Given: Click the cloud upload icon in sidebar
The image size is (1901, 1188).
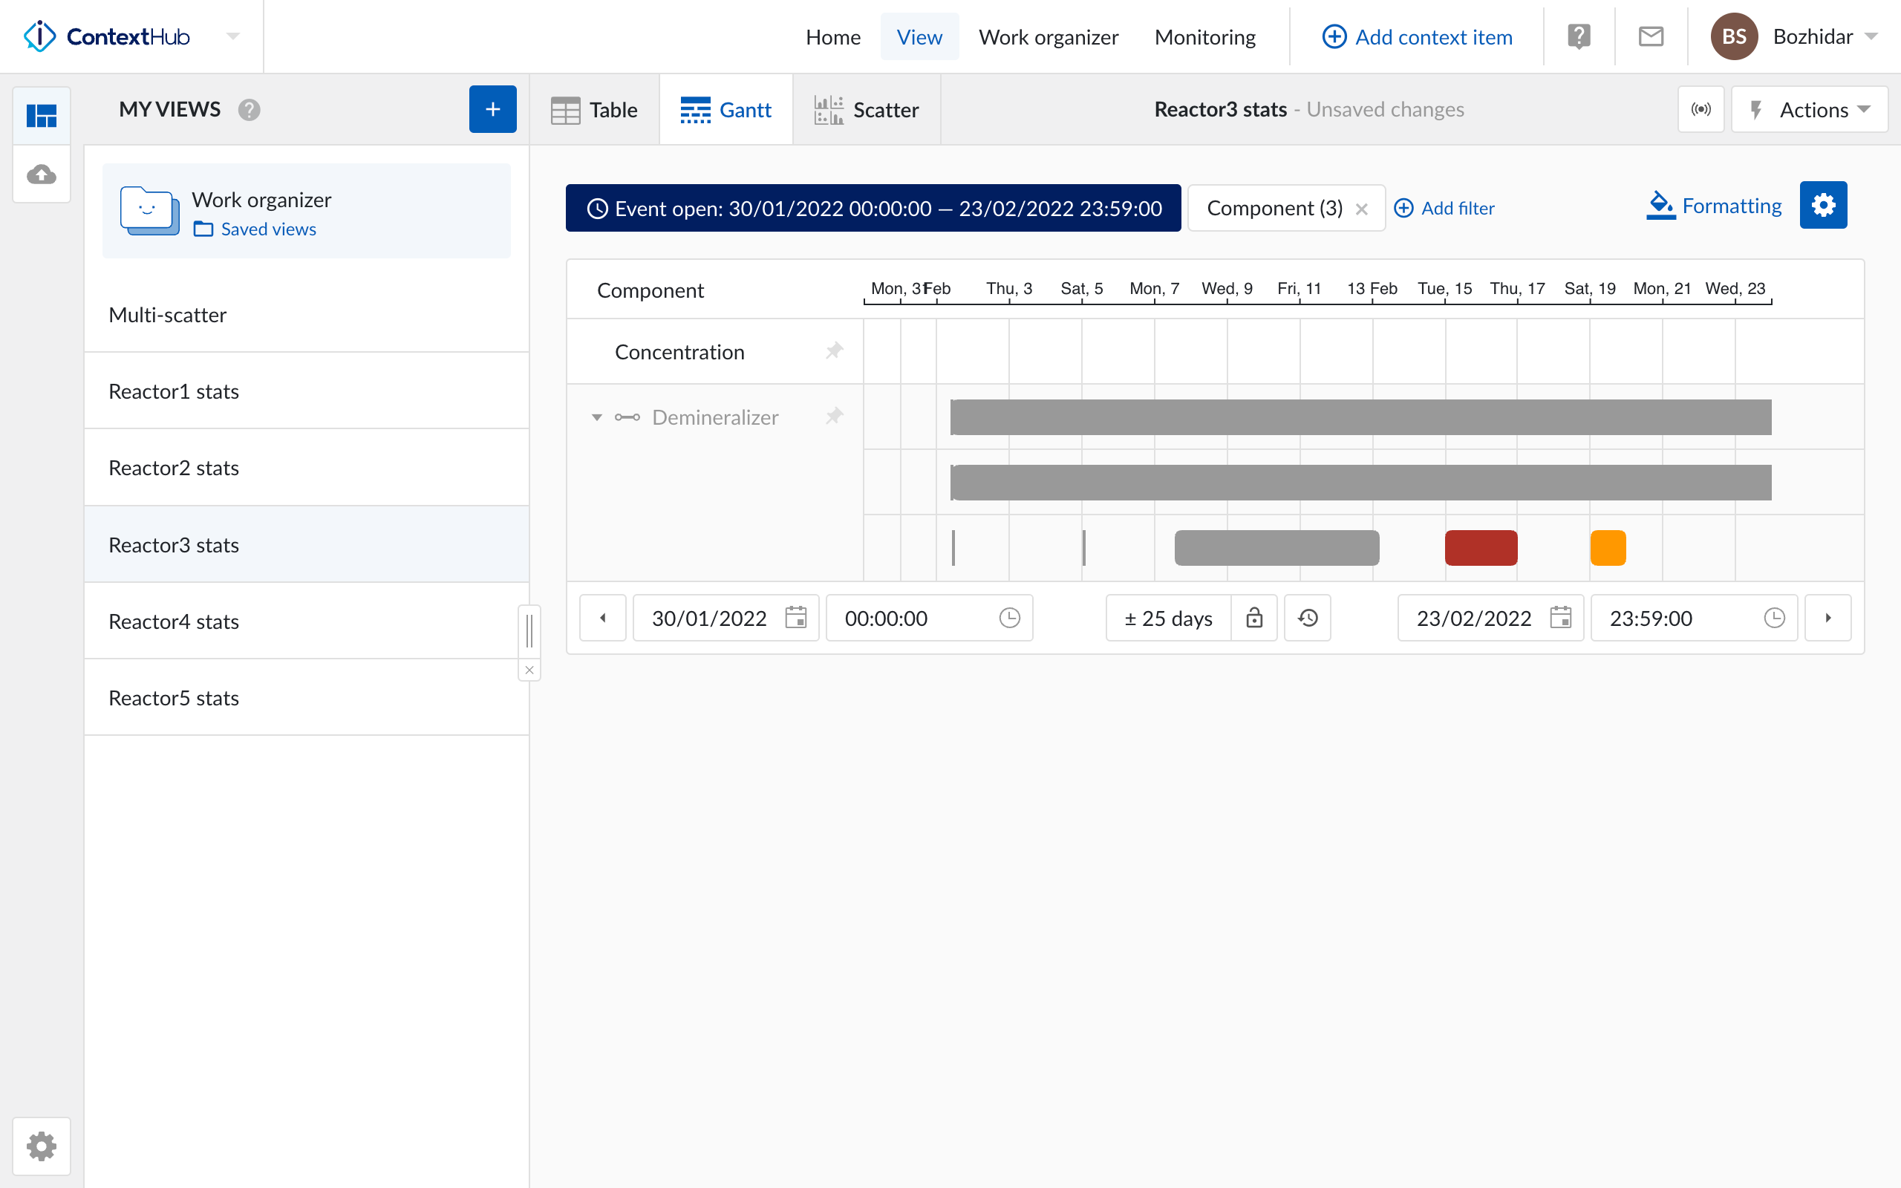Looking at the screenshot, I should click(41, 174).
